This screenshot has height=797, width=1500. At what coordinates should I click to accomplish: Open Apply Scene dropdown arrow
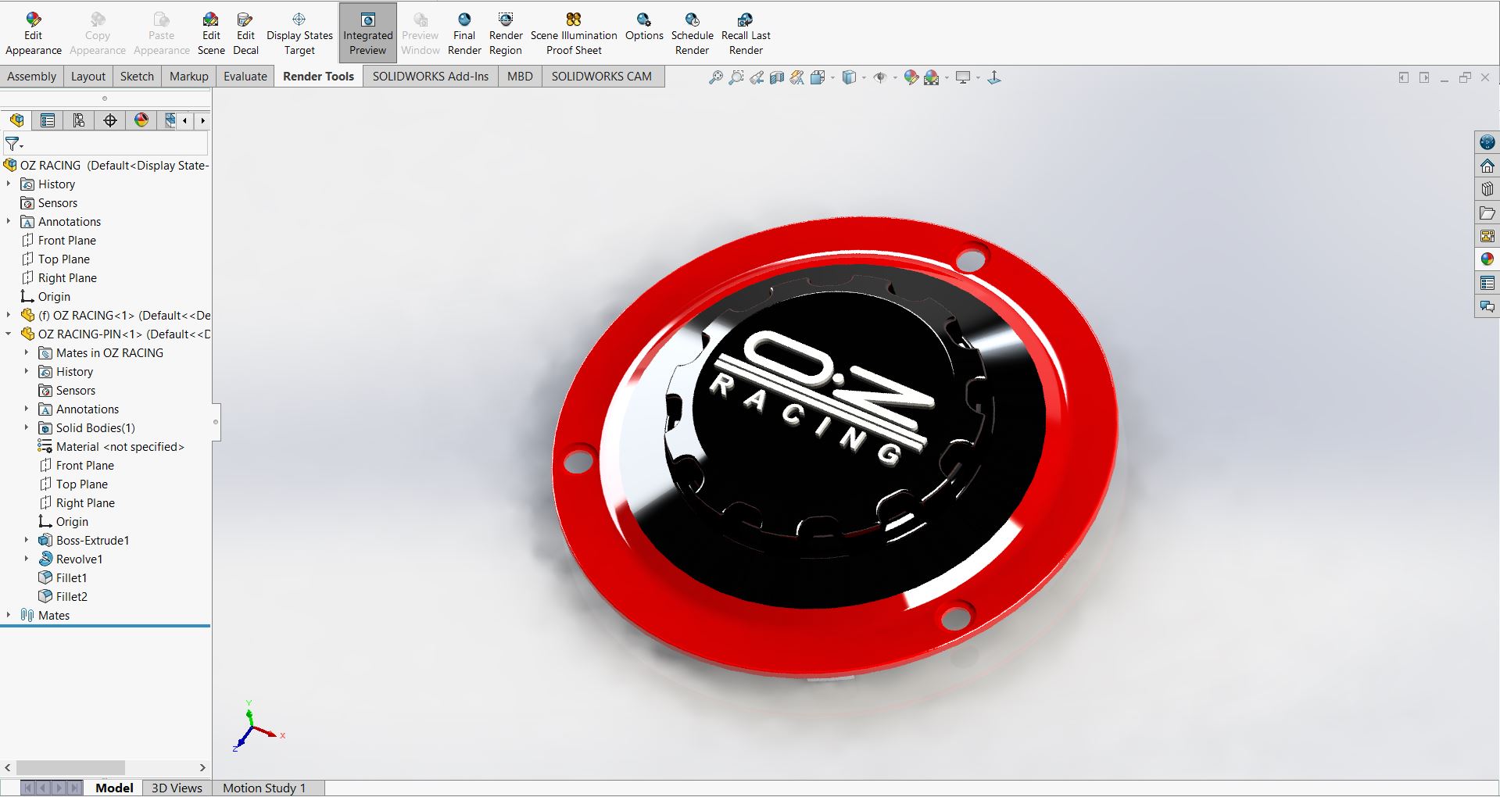[x=947, y=78]
